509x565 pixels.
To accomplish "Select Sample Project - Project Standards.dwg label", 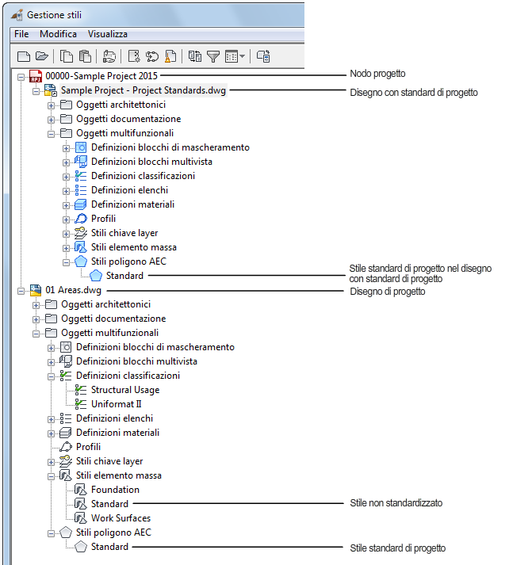I will point(144,90).
